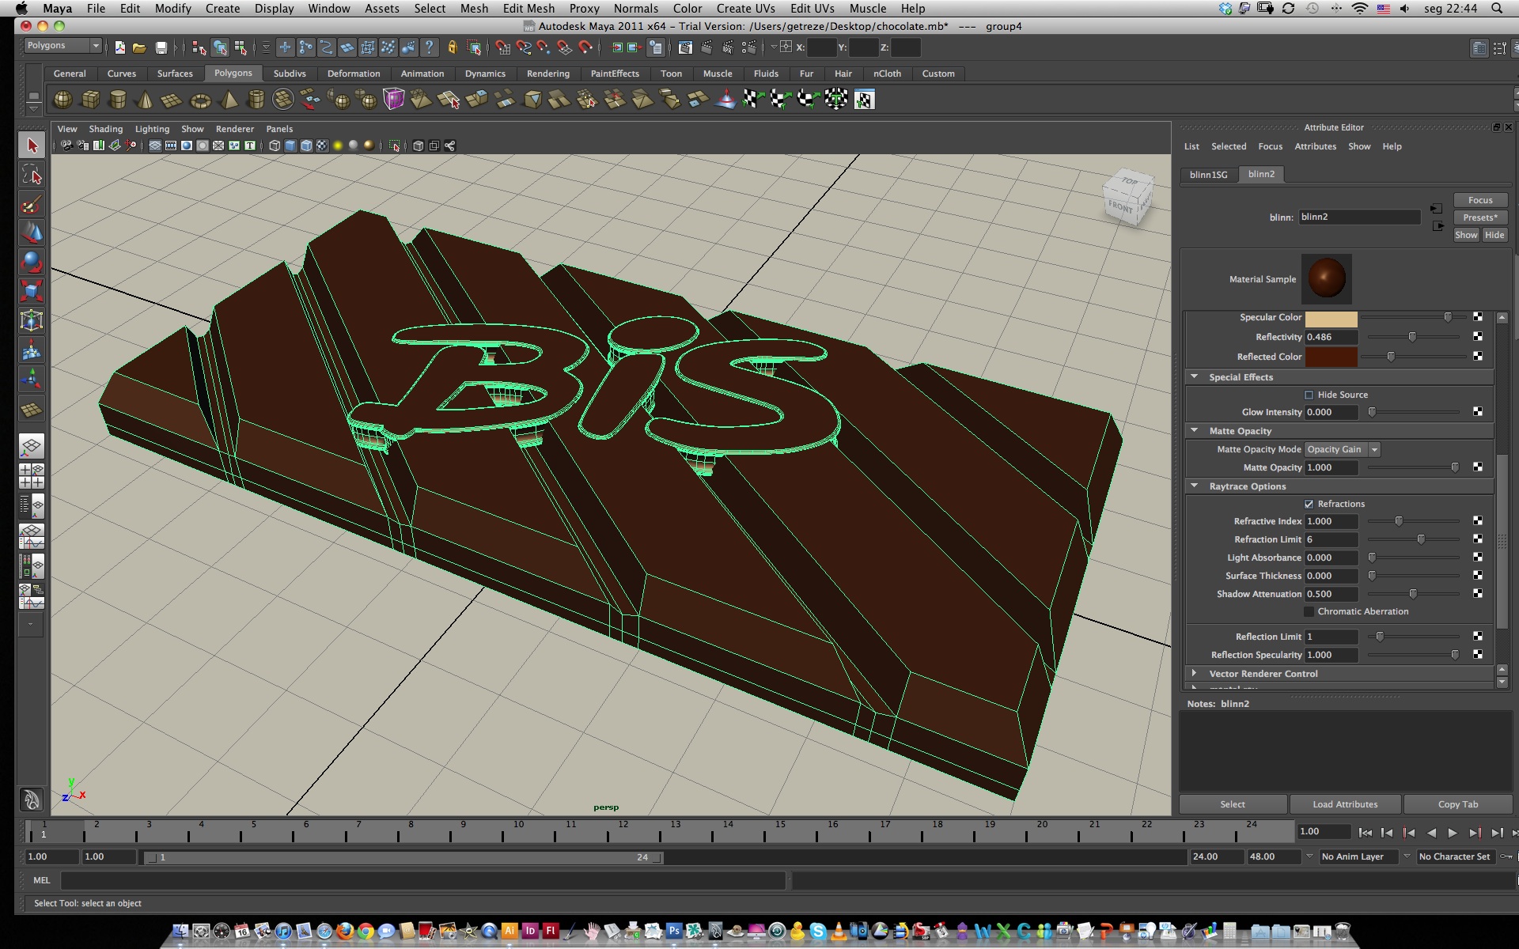
Task: Switch to the Rendering shelf tab
Action: coord(547,74)
